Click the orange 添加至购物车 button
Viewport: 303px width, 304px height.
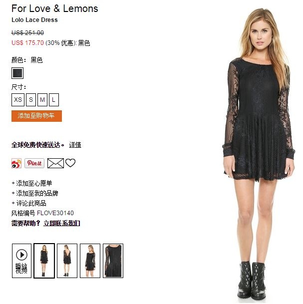coord(36,116)
